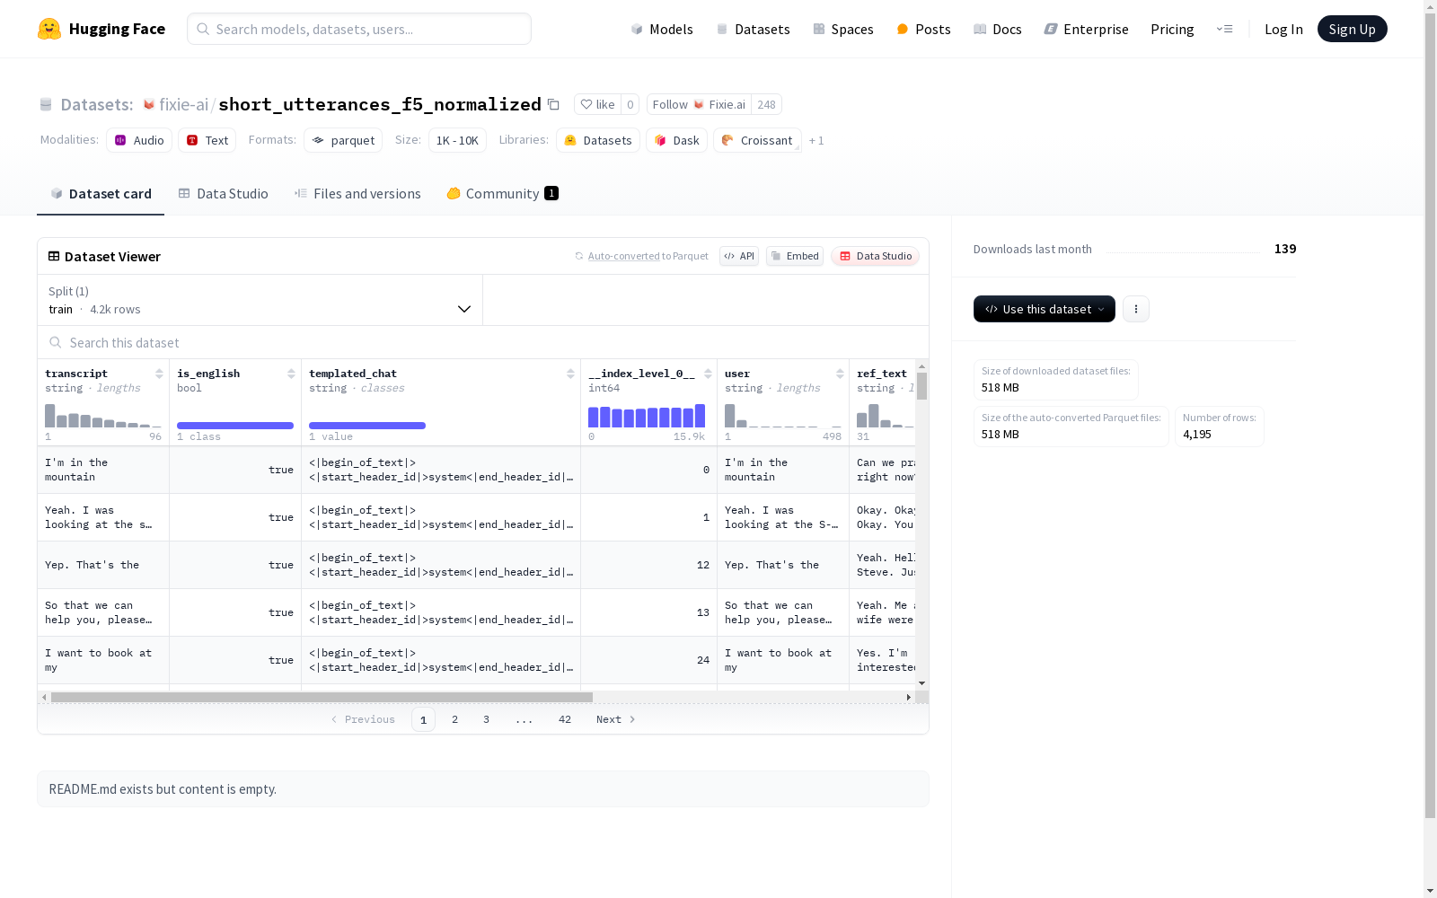Click the Previous page button
Image resolution: width=1437 pixels, height=898 pixels.
tap(363, 719)
